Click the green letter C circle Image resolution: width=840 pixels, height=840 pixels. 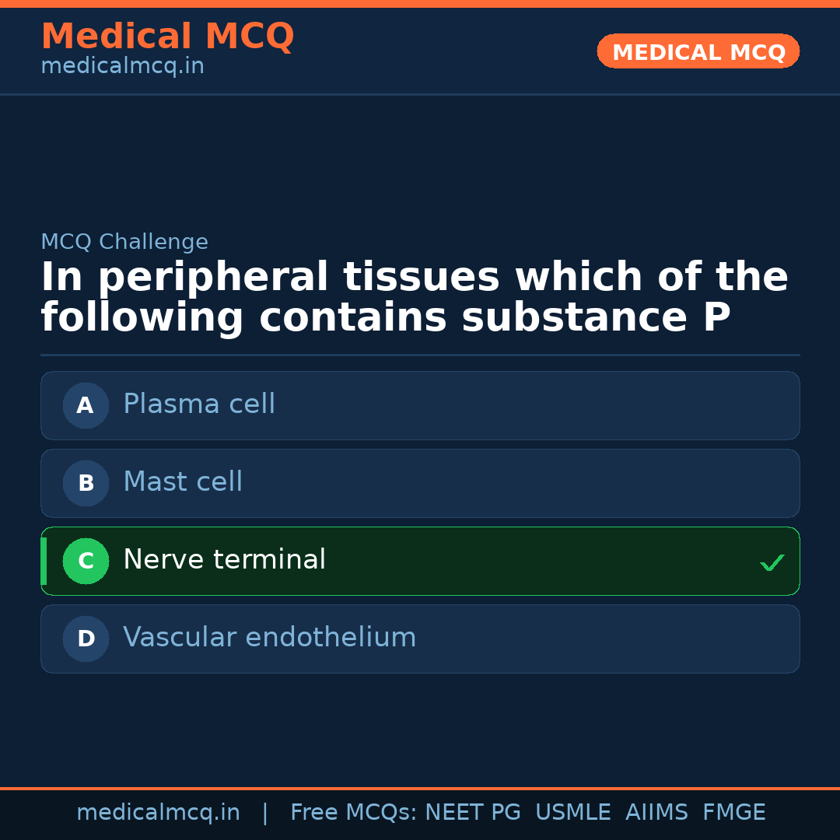pos(86,561)
